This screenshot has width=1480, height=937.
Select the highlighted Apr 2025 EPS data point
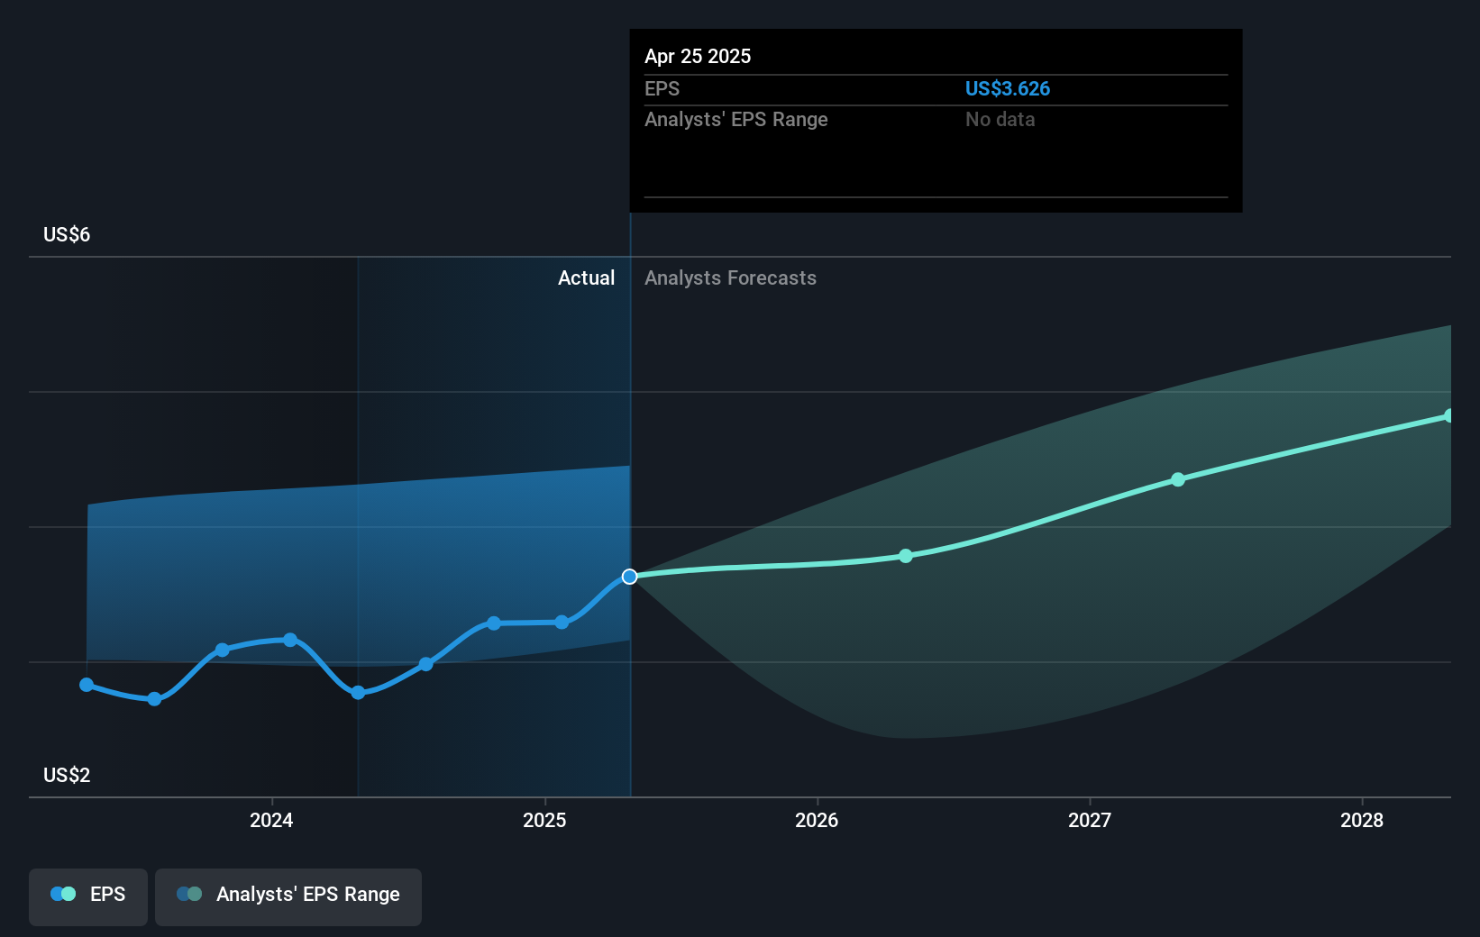click(630, 577)
